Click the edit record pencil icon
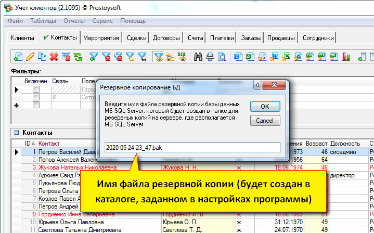The height and width of the screenshot is (233, 374). (x=30, y=57)
